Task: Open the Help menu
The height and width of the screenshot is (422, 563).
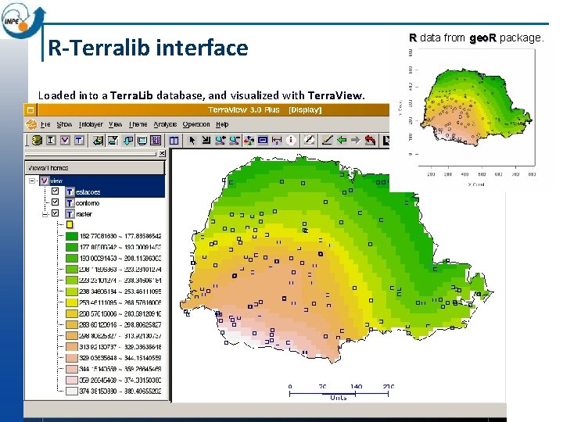Action: click(222, 124)
